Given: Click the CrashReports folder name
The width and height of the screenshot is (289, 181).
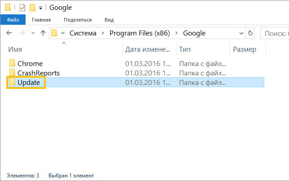Looking at the screenshot, I should [39, 73].
